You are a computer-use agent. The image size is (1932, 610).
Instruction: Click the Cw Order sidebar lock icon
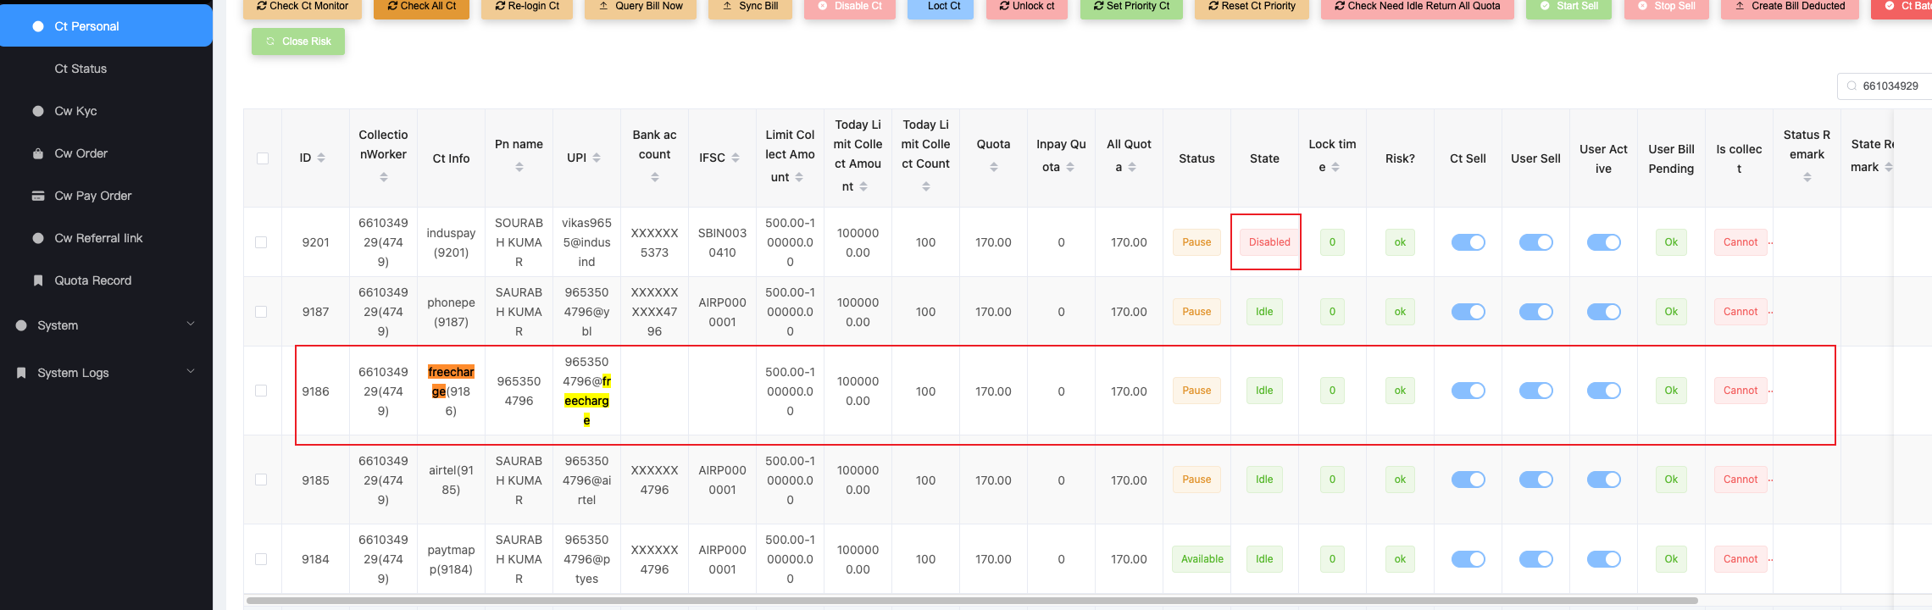(38, 153)
